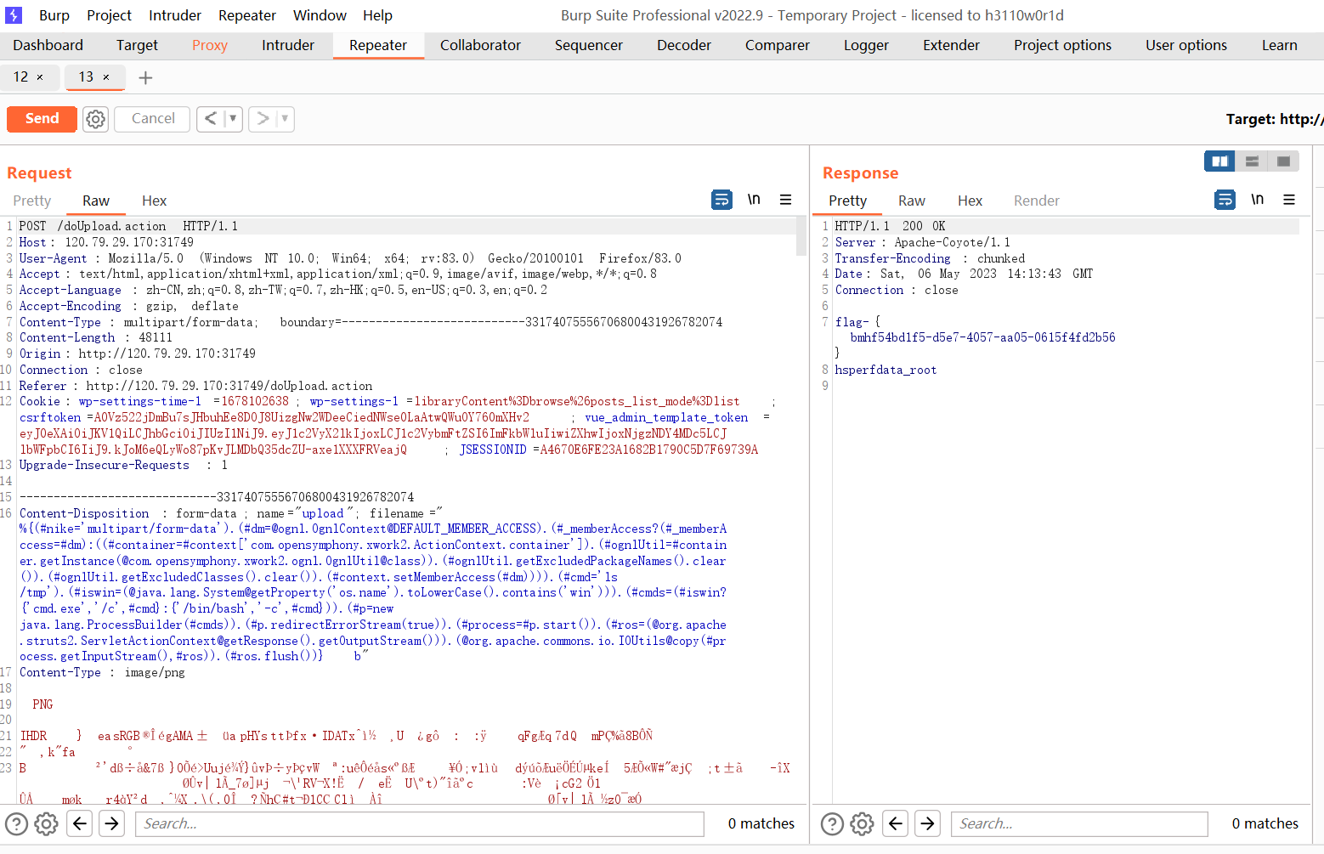Image resolution: width=1324 pixels, height=854 pixels.
Task: Open the Window menu
Action: (320, 15)
